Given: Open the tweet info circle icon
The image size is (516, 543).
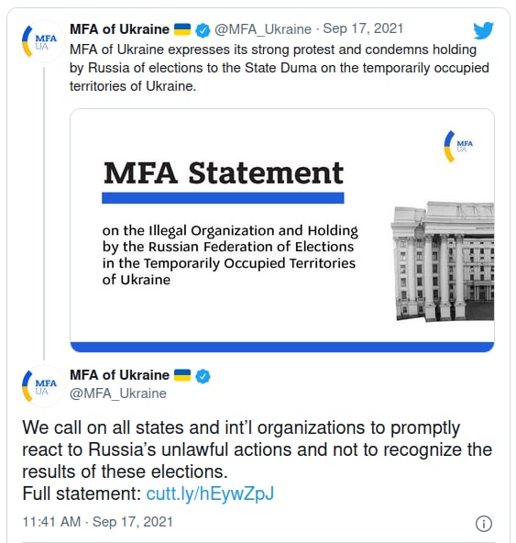Looking at the screenshot, I should pos(484,523).
